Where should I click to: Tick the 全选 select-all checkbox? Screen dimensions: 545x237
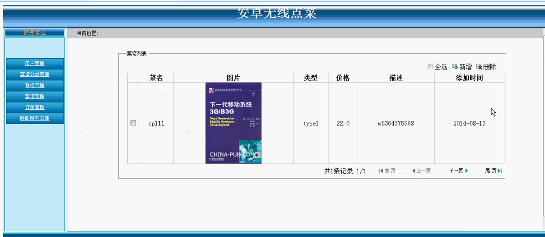(x=430, y=67)
